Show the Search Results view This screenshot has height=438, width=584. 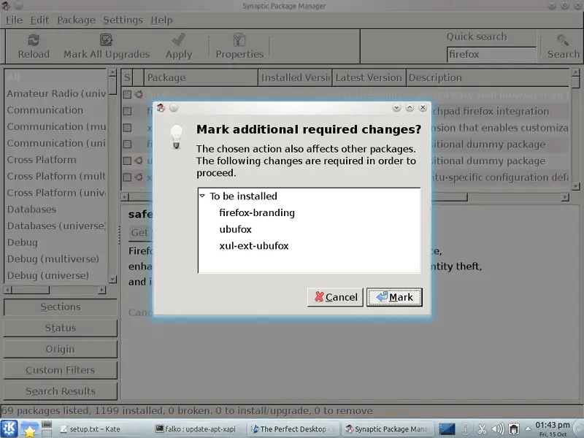pyautogui.click(x=61, y=391)
